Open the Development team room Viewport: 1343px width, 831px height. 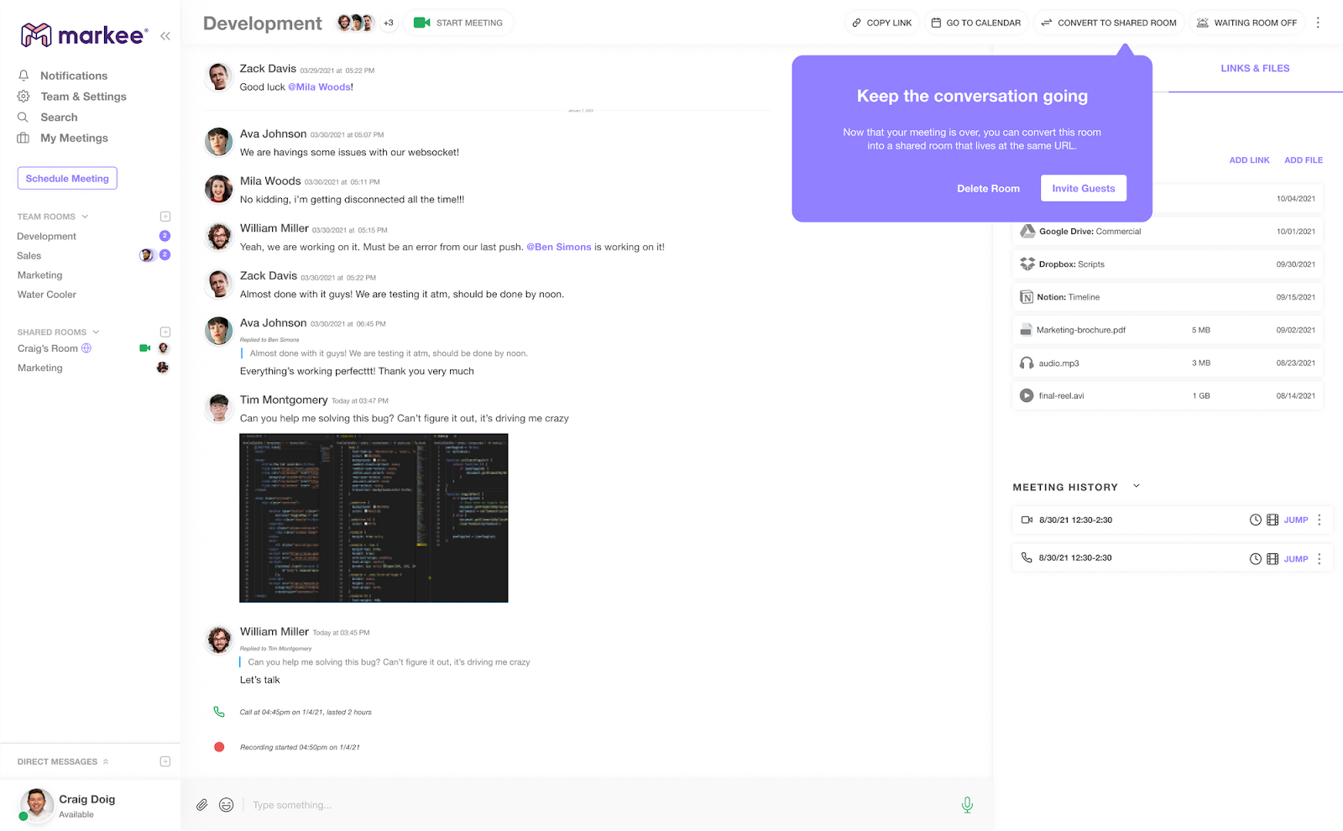(x=47, y=237)
